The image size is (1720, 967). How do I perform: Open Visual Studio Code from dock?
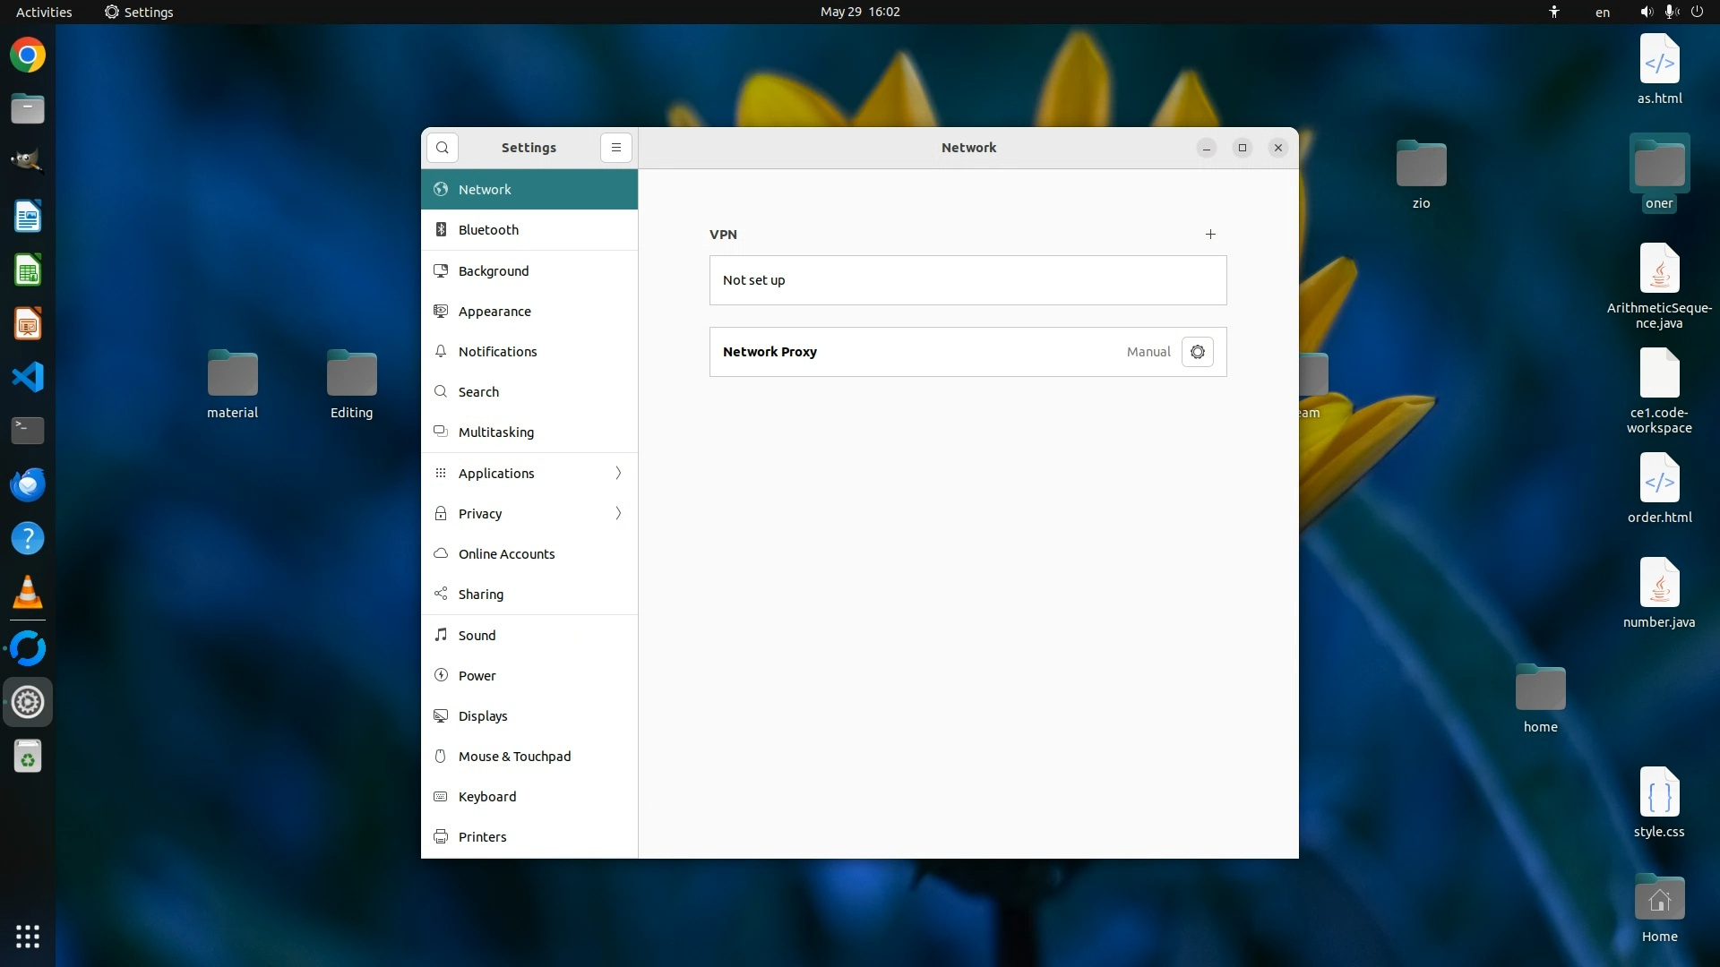(x=28, y=377)
